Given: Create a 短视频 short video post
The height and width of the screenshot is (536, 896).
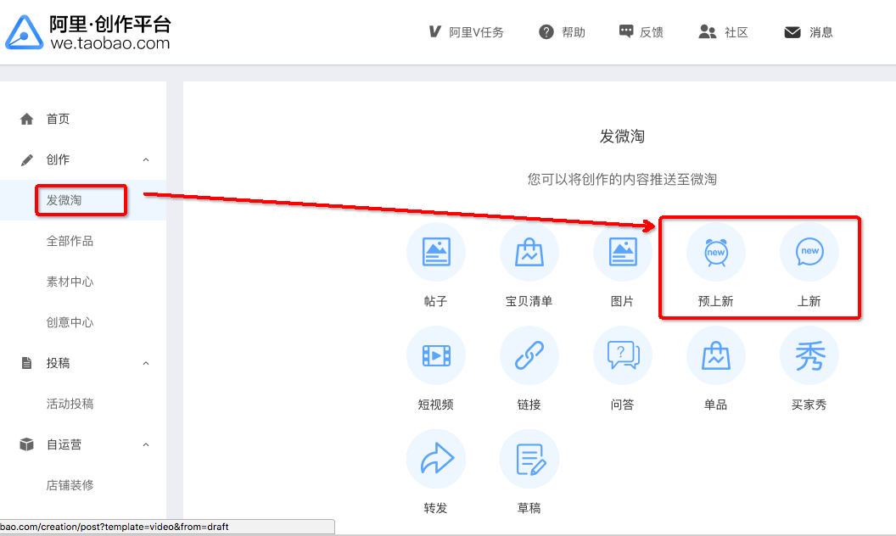Looking at the screenshot, I should tap(436, 355).
